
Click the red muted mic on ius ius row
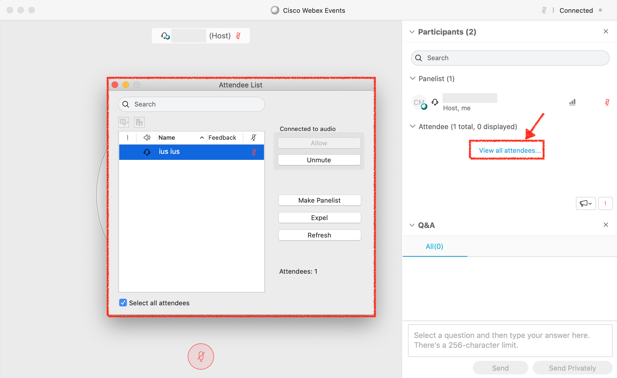click(254, 152)
